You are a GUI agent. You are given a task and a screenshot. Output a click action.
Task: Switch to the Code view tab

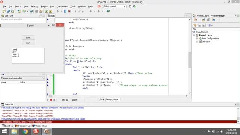(x=102, y=99)
